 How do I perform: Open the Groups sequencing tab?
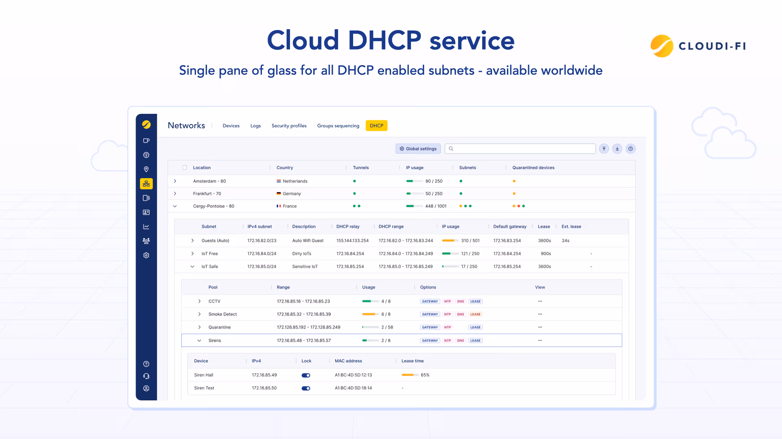[x=338, y=126]
